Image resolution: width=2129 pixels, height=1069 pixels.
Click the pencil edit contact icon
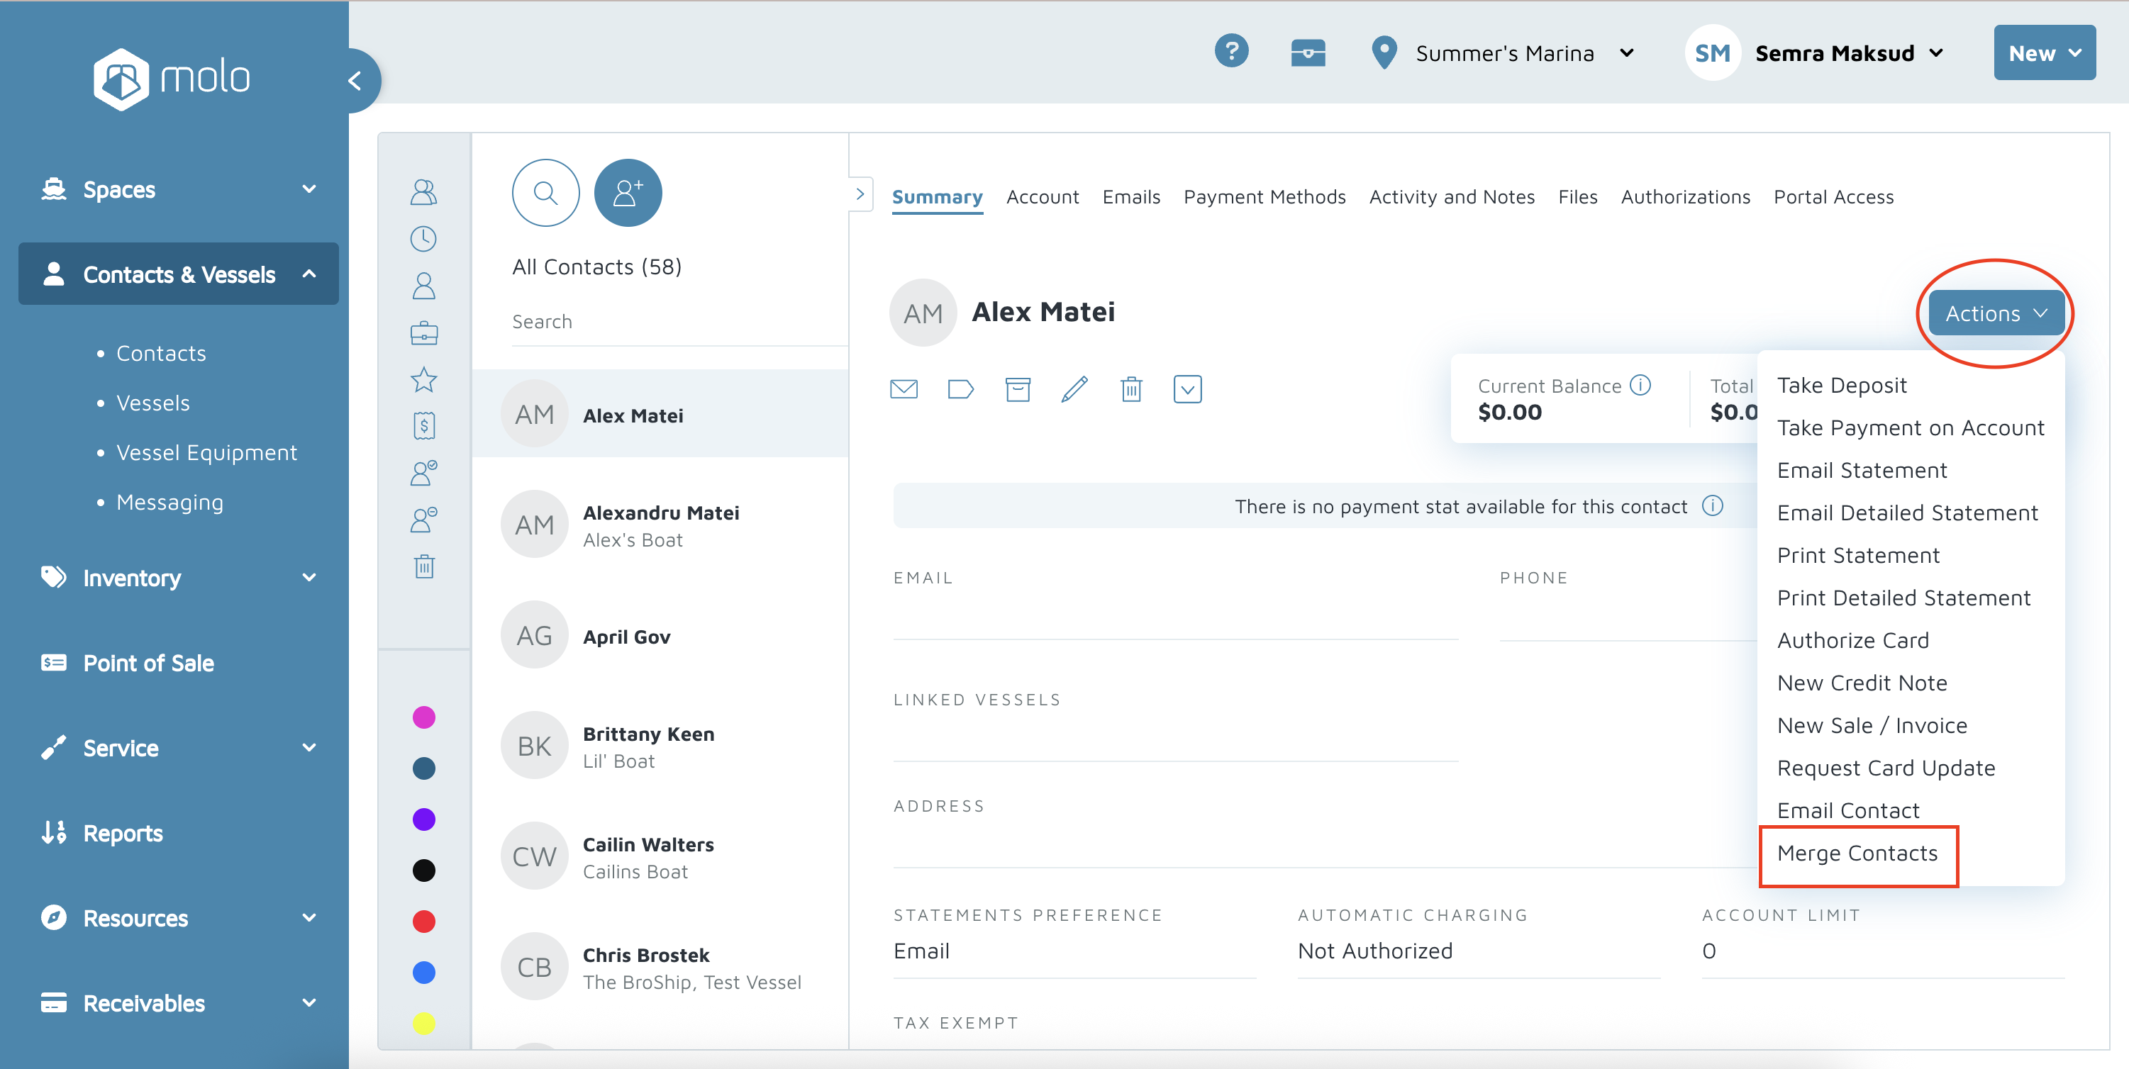coord(1074,388)
